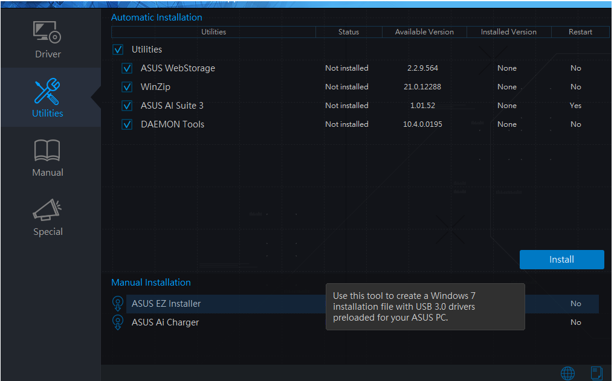Toggle the master Utilities checkbox

tap(118, 50)
